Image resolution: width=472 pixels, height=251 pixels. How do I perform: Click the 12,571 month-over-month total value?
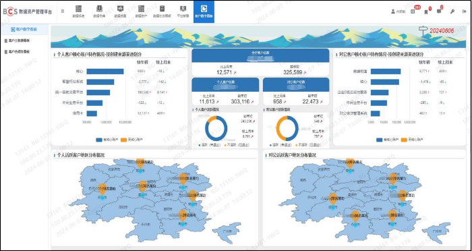[x=225, y=72]
